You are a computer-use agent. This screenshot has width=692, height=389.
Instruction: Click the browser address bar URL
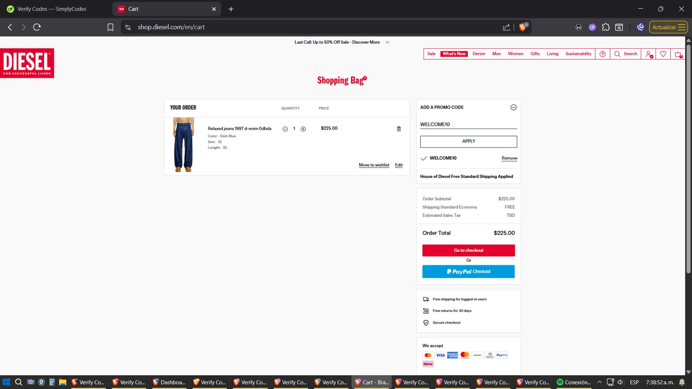[x=171, y=27]
